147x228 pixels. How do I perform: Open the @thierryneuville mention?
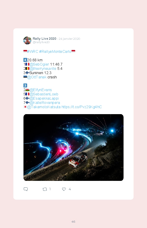tap(43, 68)
